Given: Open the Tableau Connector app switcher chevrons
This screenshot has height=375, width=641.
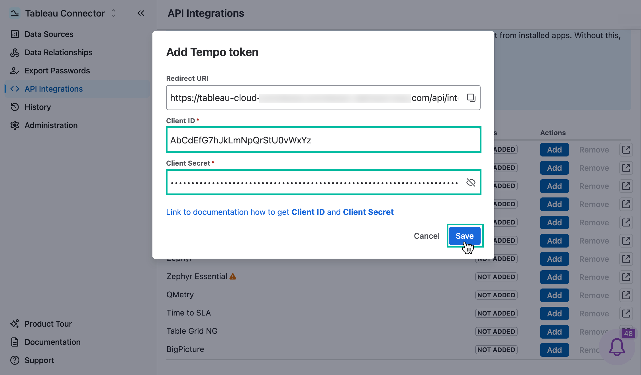Looking at the screenshot, I should coord(113,13).
